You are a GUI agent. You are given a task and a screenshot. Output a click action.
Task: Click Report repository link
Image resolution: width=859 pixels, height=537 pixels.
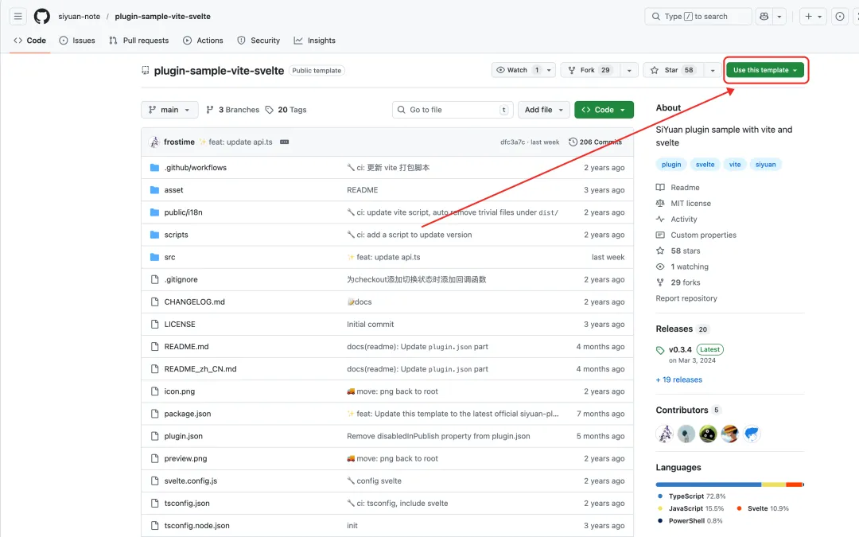click(x=686, y=298)
